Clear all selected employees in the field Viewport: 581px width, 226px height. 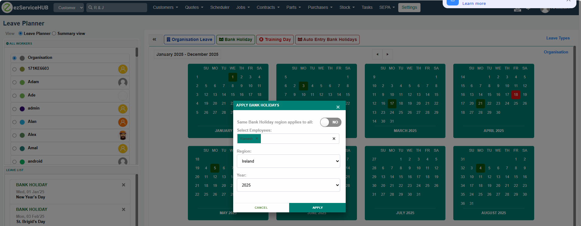pyautogui.click(x=334, y=139)
